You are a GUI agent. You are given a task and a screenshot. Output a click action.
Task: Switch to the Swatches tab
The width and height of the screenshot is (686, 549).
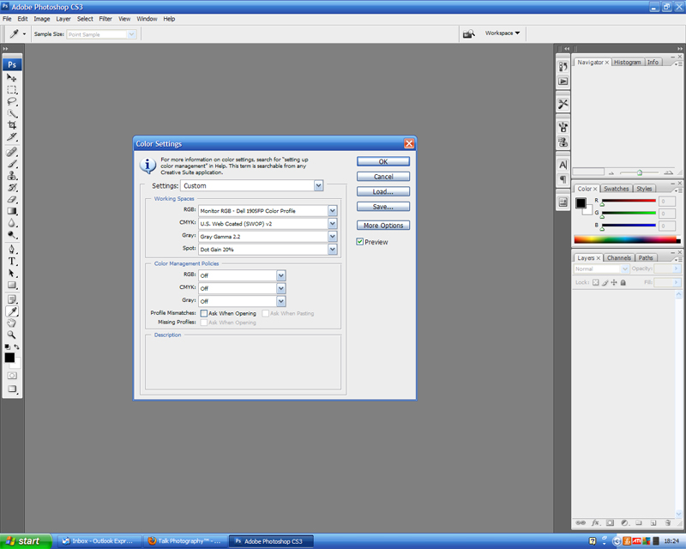[x=616, y=189]
